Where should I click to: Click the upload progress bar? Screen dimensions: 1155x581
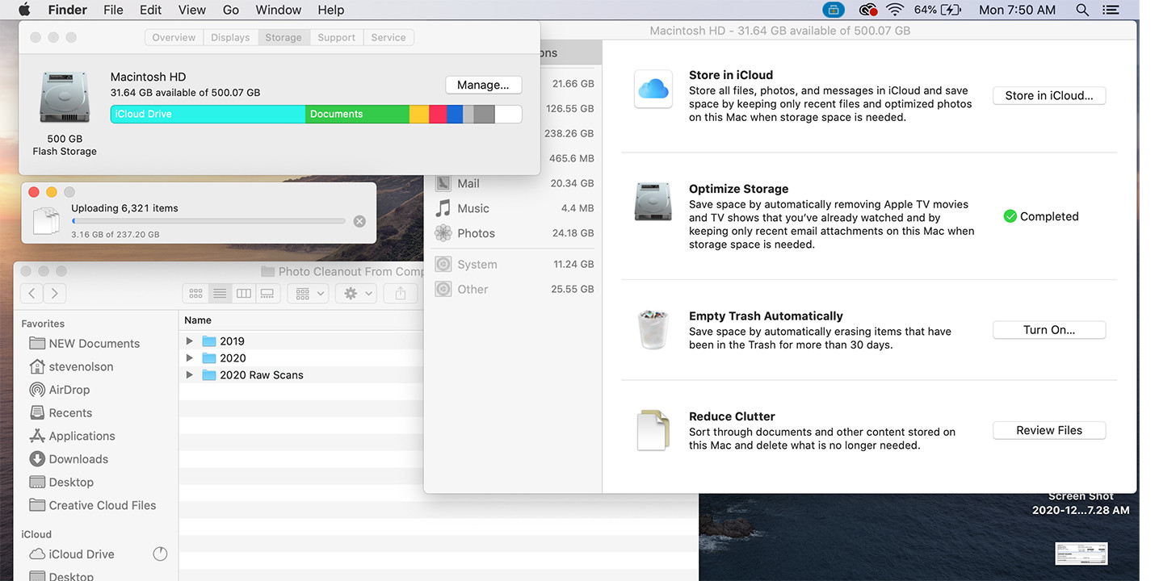208,221
